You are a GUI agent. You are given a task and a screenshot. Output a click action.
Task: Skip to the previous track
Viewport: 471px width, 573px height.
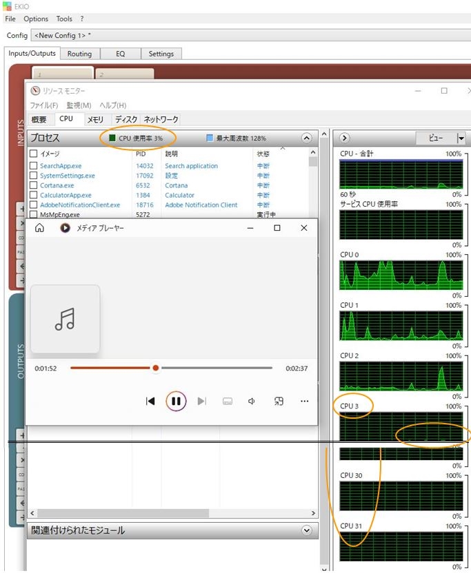pyautogui.click(x=150, y=401)
